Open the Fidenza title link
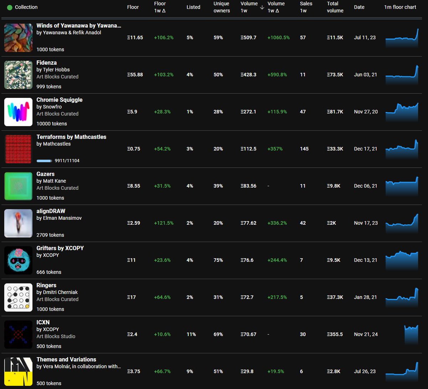This screenshot has width=428, height=389. 47,63
